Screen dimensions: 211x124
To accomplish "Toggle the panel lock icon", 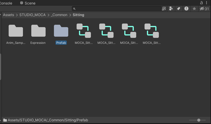I will coord(201,3).
